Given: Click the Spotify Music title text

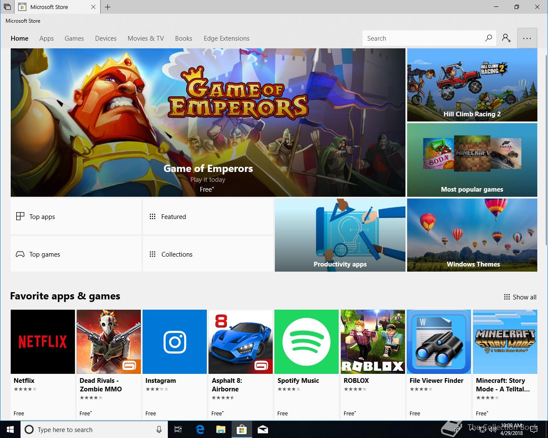Looking at the screenshot, I should pos(298,380).
